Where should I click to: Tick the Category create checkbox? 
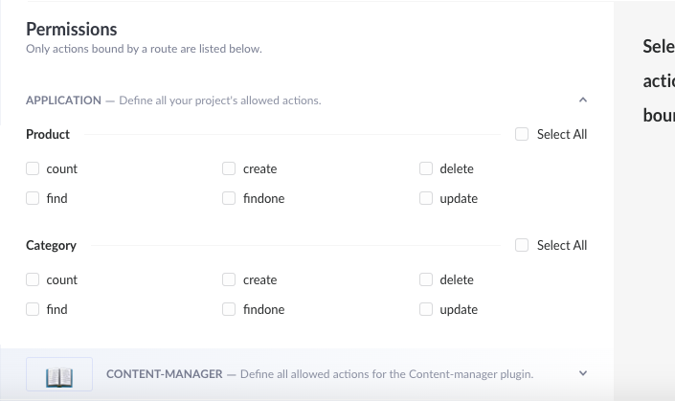point(229,280)
